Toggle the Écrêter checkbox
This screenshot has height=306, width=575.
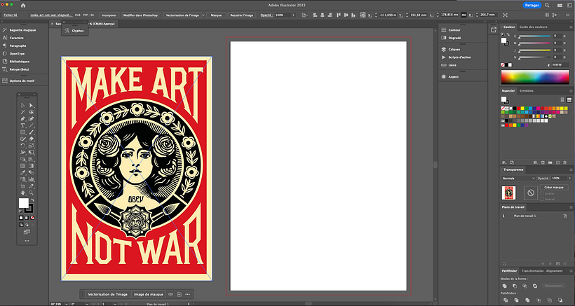[x=541, y=193]
